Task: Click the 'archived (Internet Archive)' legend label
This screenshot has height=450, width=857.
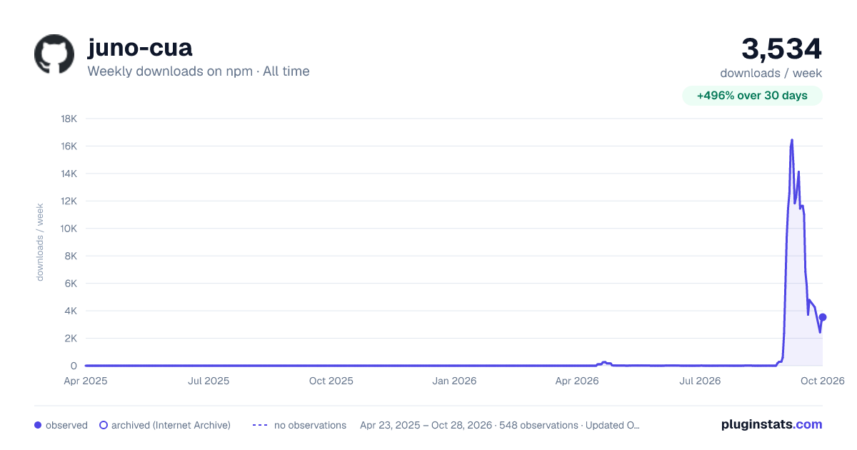Action: pos(171,425)
